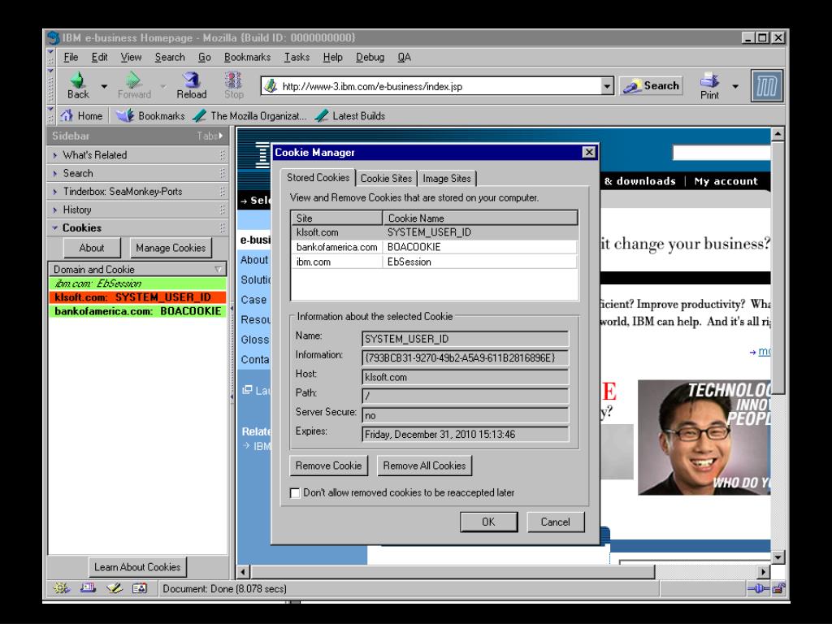Image resolution: width=832 pixels, height=624 pixels.
Task: Open the View menu
Action: click(x=131, y=58)
